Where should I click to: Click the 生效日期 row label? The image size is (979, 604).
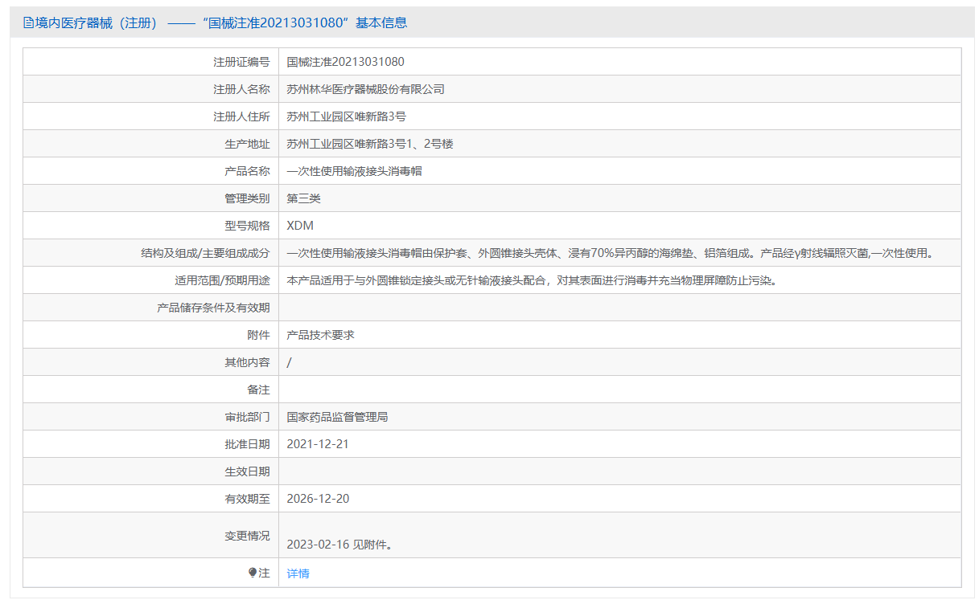coord(247,471)
